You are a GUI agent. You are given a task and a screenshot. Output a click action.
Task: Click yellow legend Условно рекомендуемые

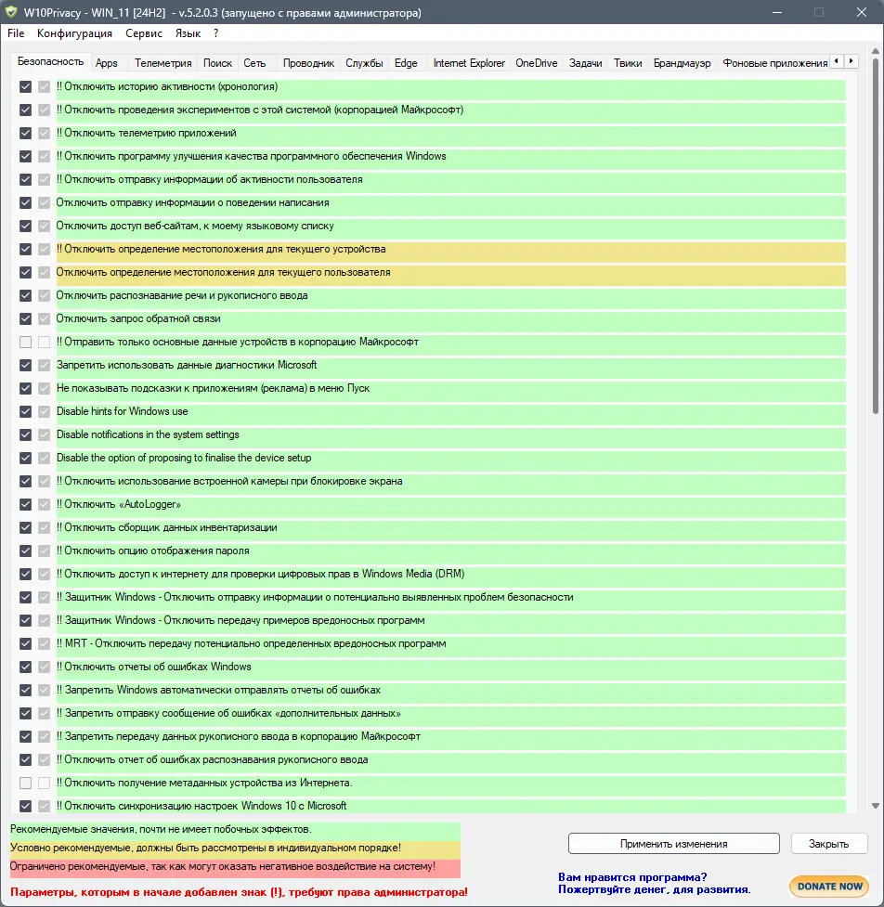pyautogui.click(x=235, y=848)
